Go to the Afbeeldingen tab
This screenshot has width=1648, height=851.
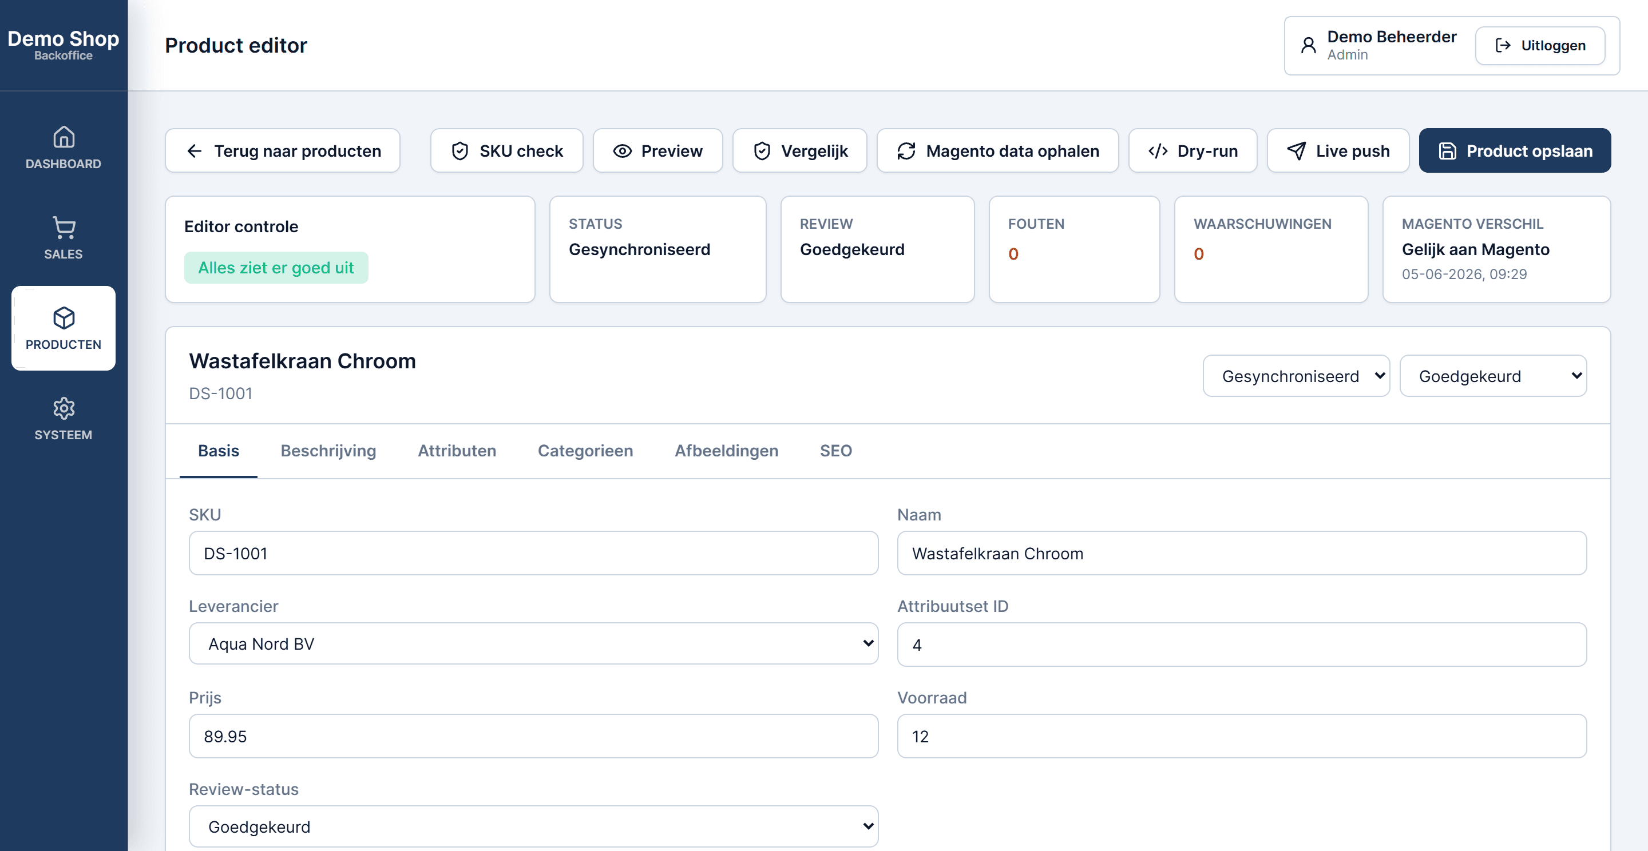click(727, 451)
